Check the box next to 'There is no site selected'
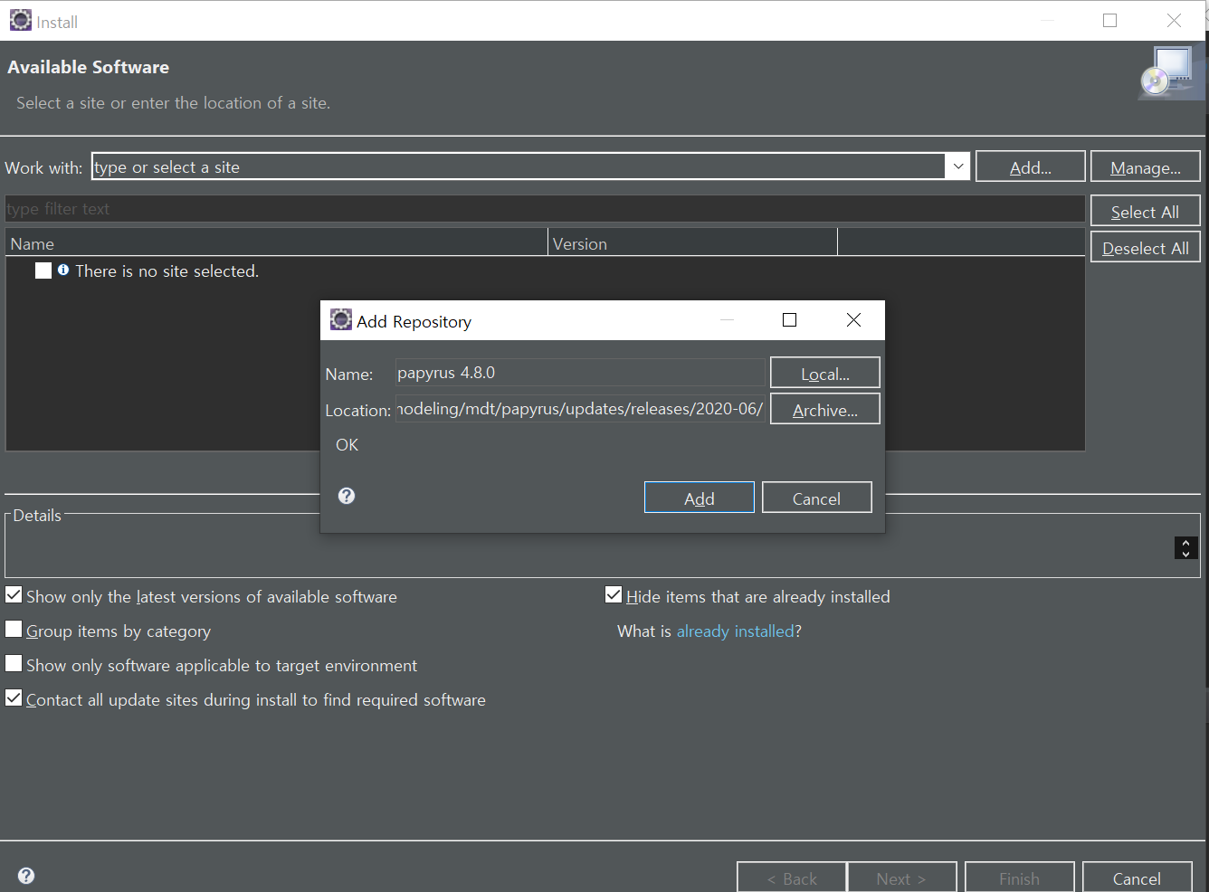The height and width of the screenshot is (892, 1209). [43, 270]
